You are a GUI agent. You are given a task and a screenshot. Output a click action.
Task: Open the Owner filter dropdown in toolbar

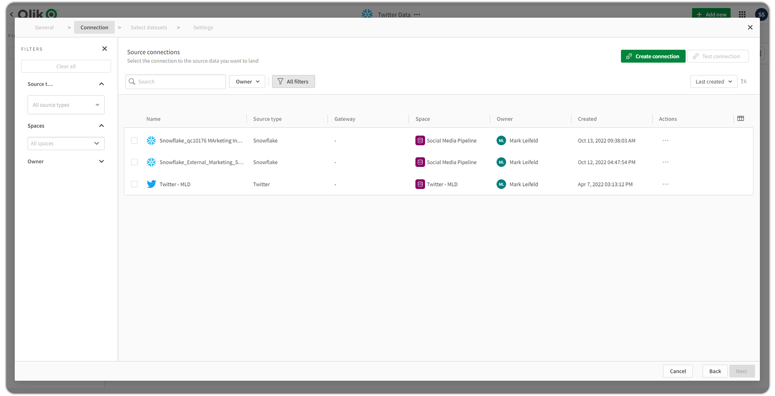pyautogui.click(x=247, y=81)
